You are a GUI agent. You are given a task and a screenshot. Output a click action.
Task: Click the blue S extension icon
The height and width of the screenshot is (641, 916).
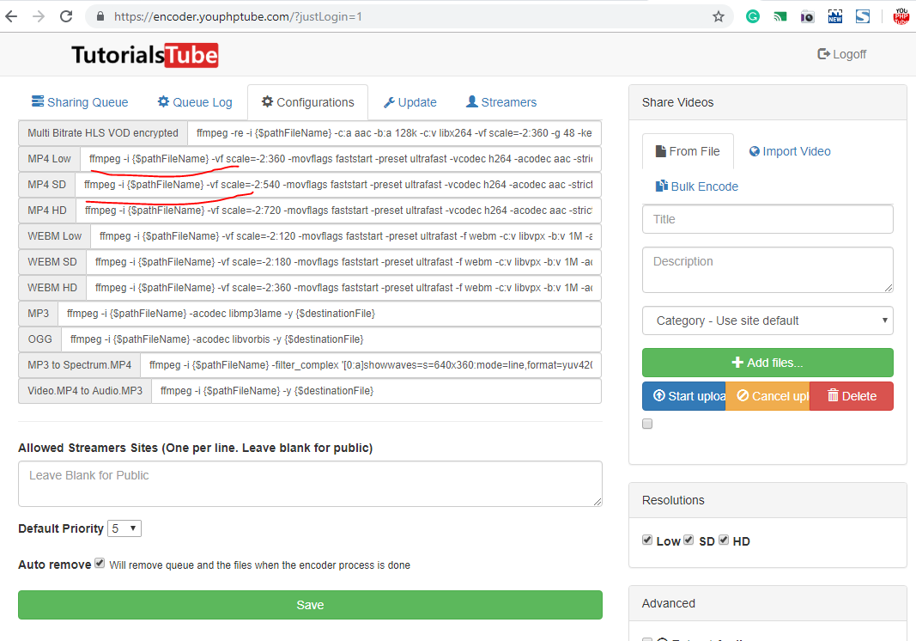pyautogui.click(x=863, y=16)
